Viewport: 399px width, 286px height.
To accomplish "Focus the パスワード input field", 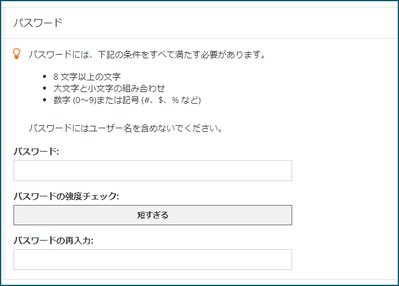I will click(x=153, y=171).
